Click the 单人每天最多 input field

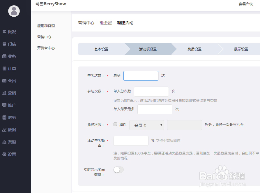pyautogui.click(x=155, y=109)
